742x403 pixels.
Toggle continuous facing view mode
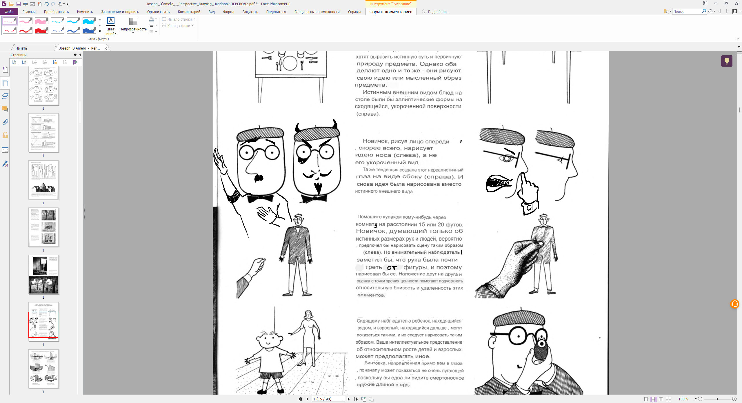tap(668, 399)
